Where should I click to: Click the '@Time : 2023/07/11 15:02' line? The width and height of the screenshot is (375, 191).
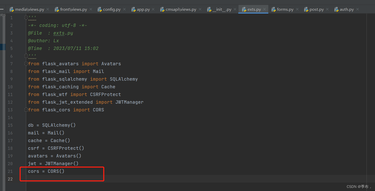click(x=63, y=48)
